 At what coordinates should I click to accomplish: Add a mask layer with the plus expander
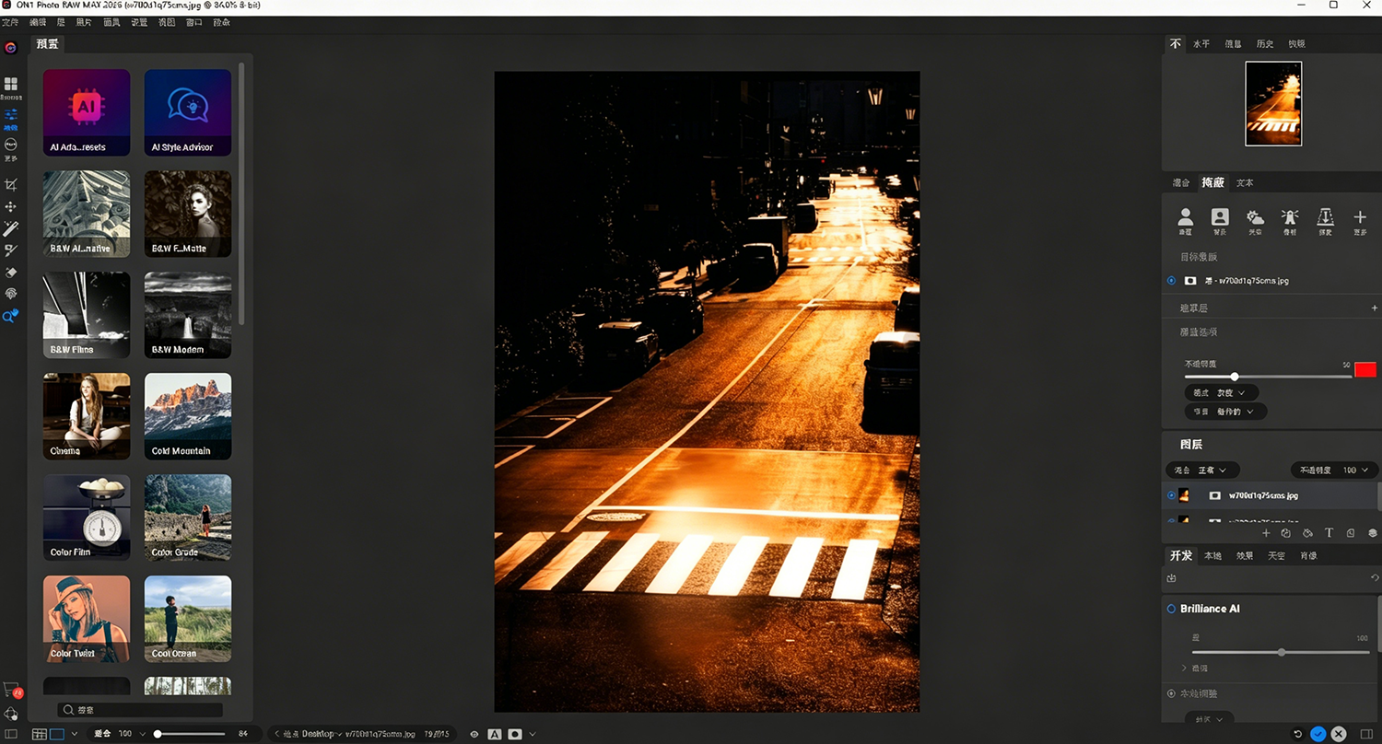coord(1375,308)
